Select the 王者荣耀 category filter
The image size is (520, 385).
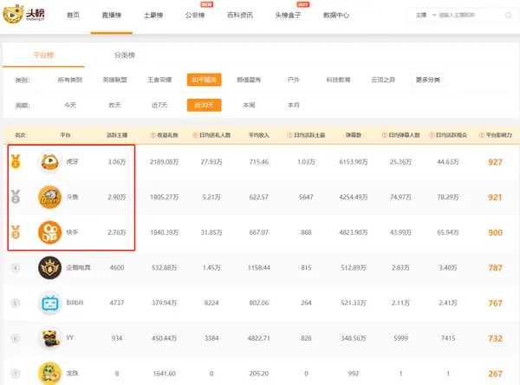pyautogui.click(x=159, y=80)
